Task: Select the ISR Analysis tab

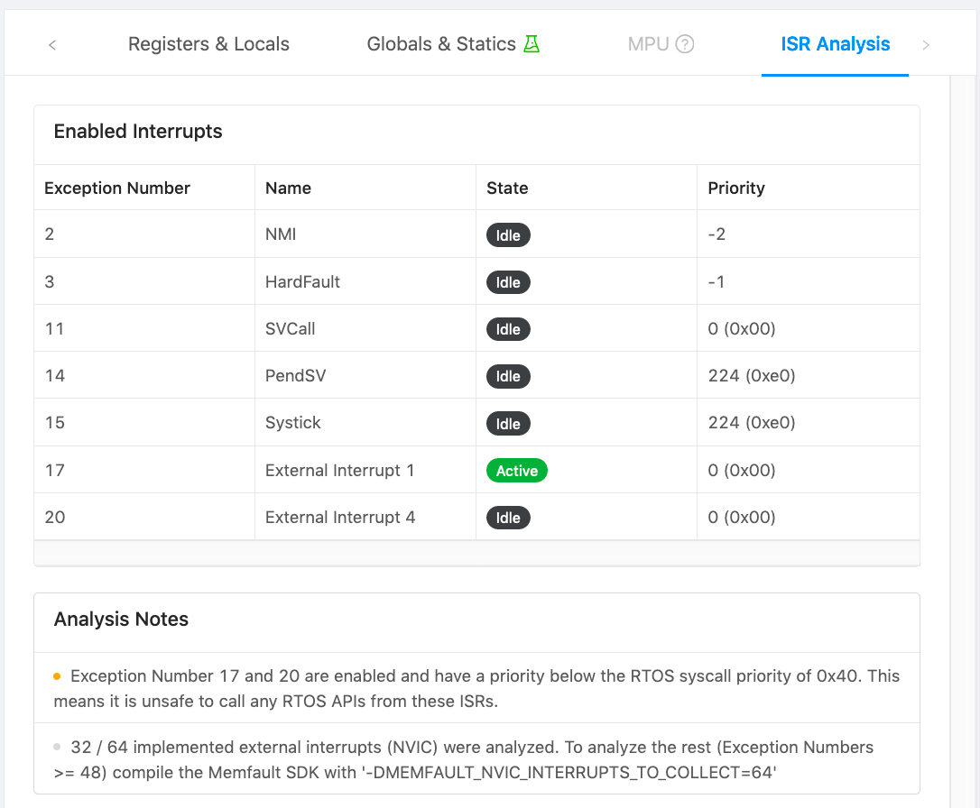Action: coord(835,44)
